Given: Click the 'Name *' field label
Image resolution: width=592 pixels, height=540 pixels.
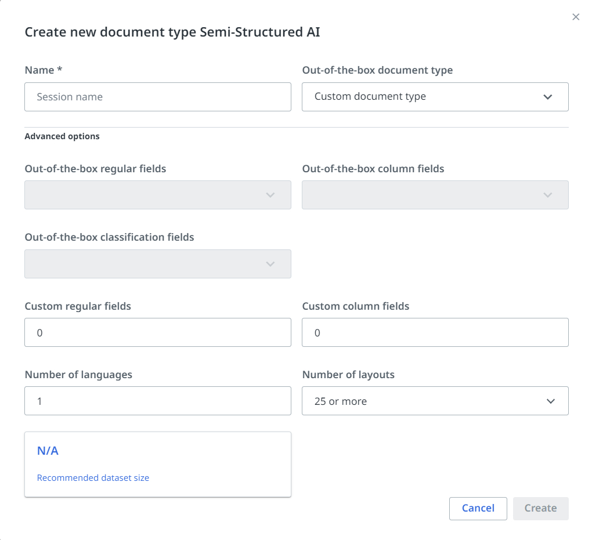Looking at the screenshot, I should point(44,70).
